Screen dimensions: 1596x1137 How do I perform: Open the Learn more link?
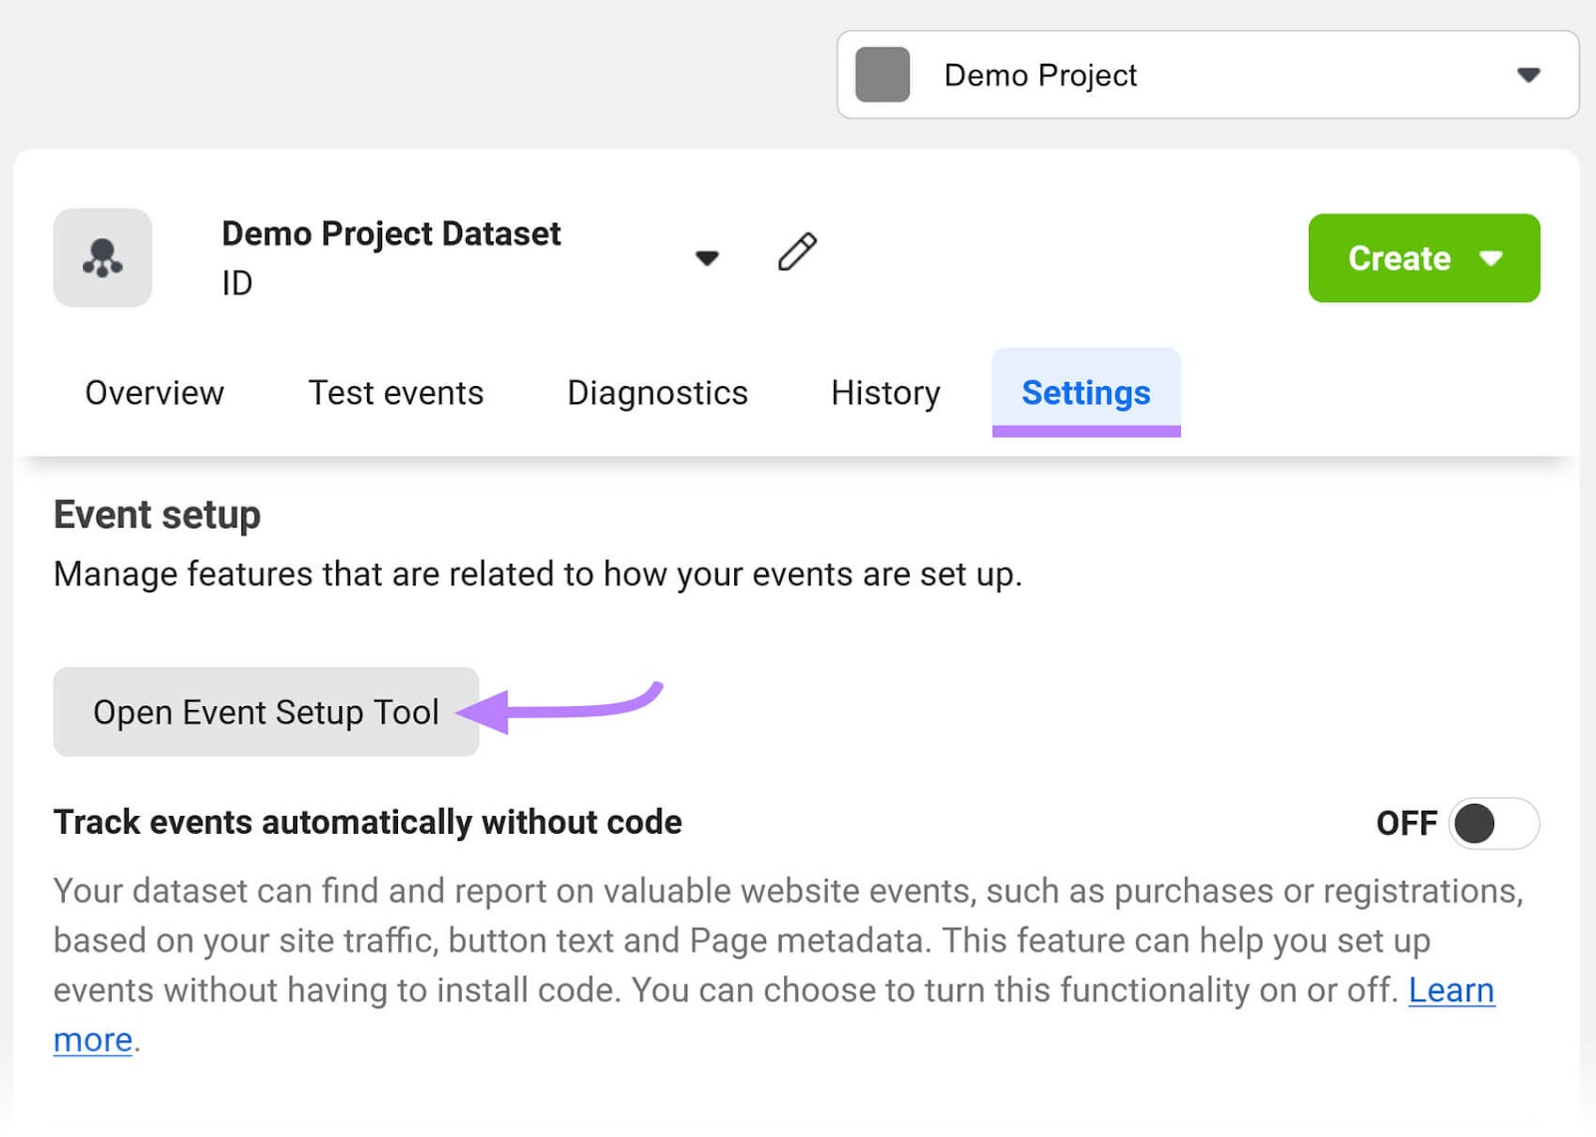click(x=1452, y=989)
